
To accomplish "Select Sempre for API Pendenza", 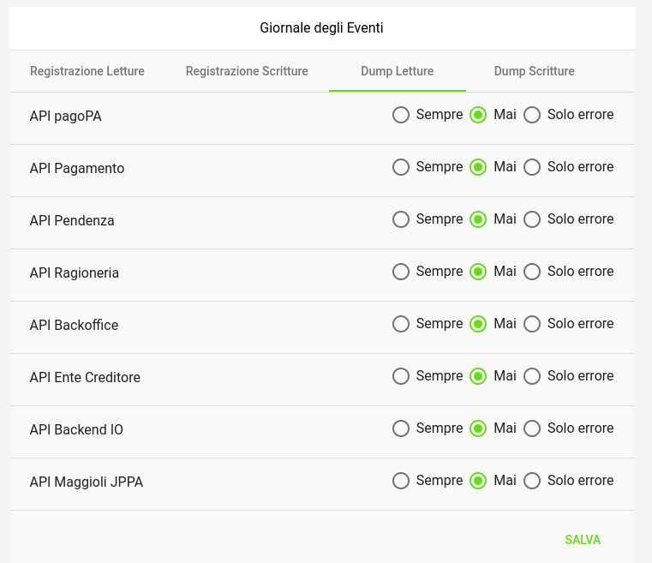I will coord(401,219).
